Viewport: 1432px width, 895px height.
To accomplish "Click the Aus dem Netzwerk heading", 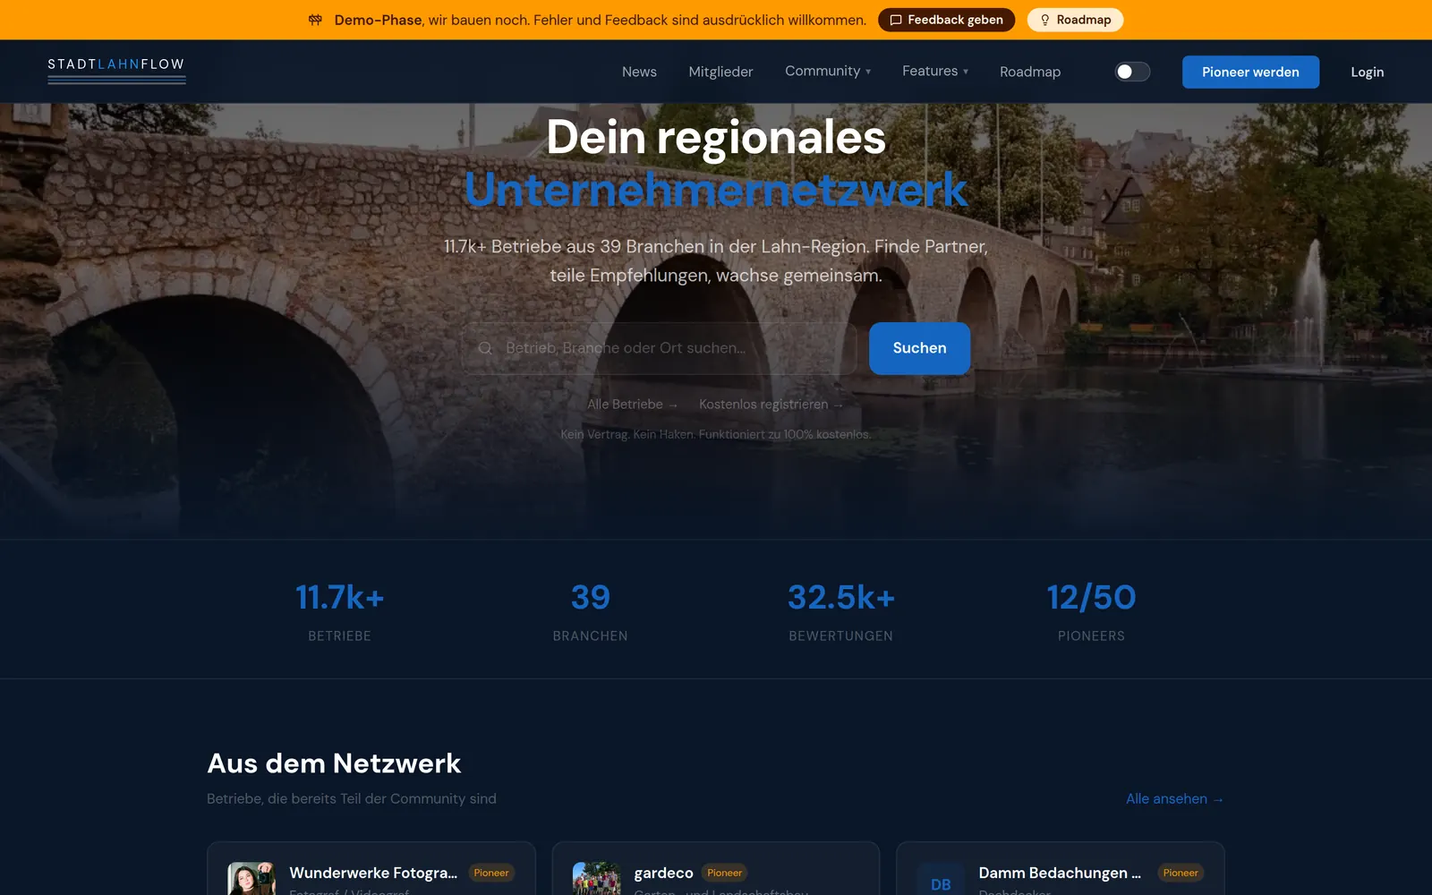I will pyautogui.click(x=334, y=763).
